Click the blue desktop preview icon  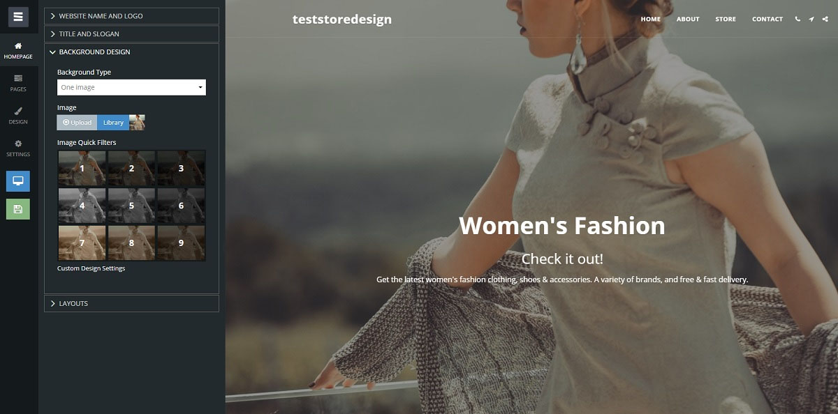[18, 181]
